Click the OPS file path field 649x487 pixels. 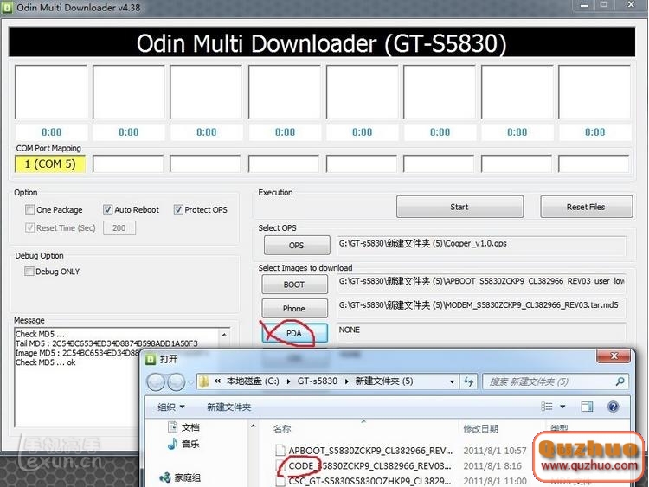pos(481,246)
